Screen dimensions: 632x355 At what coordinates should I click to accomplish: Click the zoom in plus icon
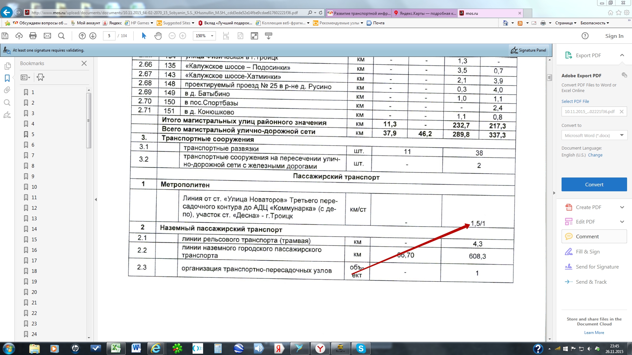point(183,36)
